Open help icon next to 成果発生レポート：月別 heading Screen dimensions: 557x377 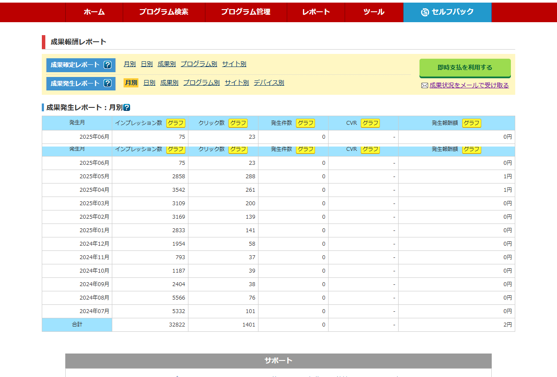(127, 107)
